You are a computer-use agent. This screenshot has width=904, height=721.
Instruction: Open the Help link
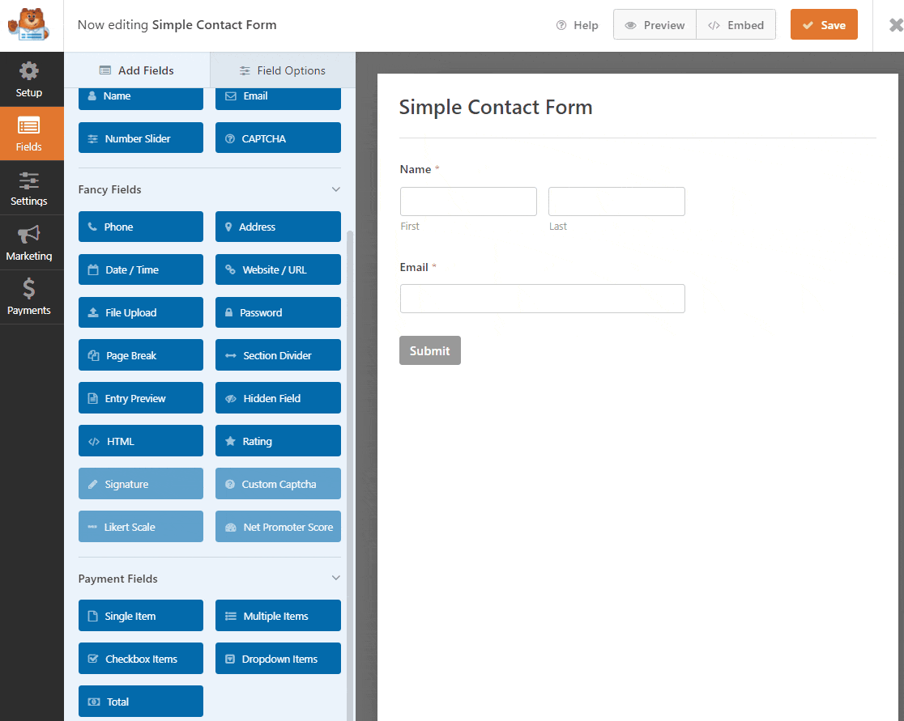(x=577, y=25)
